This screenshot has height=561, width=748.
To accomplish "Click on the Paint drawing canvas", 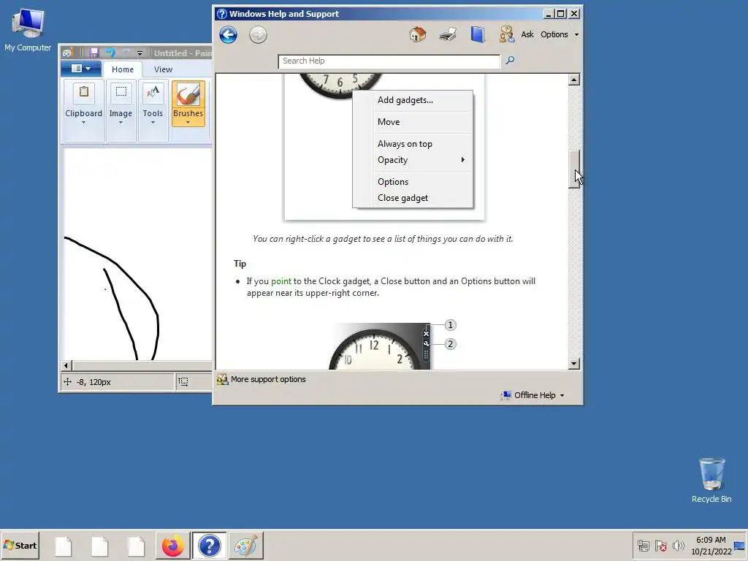I will click(x=137, y=253).
